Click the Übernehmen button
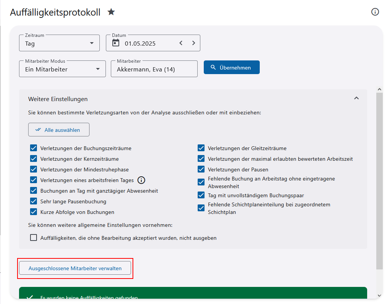This screenshot has width=390, height=304. [x=232, y=68]
